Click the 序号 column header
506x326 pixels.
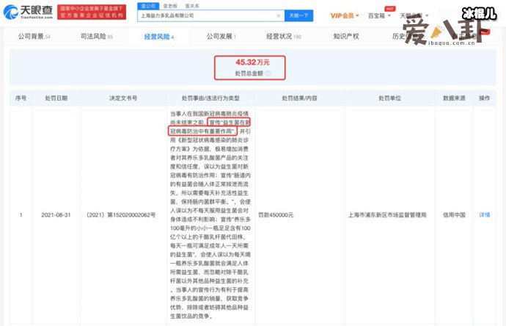pyautogui.click(x=21, y=98)
